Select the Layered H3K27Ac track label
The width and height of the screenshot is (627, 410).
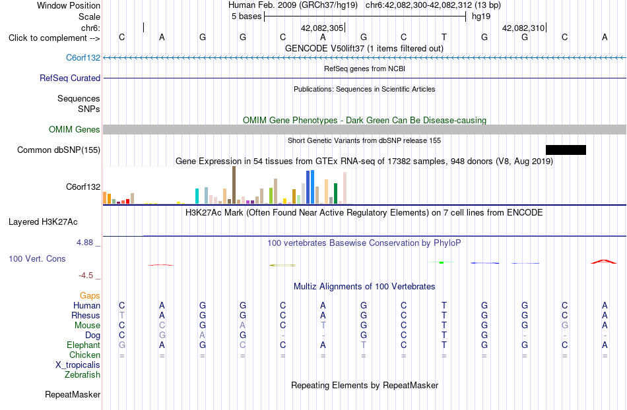pos(43,222)
